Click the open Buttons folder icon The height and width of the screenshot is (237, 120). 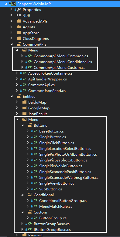30,126
